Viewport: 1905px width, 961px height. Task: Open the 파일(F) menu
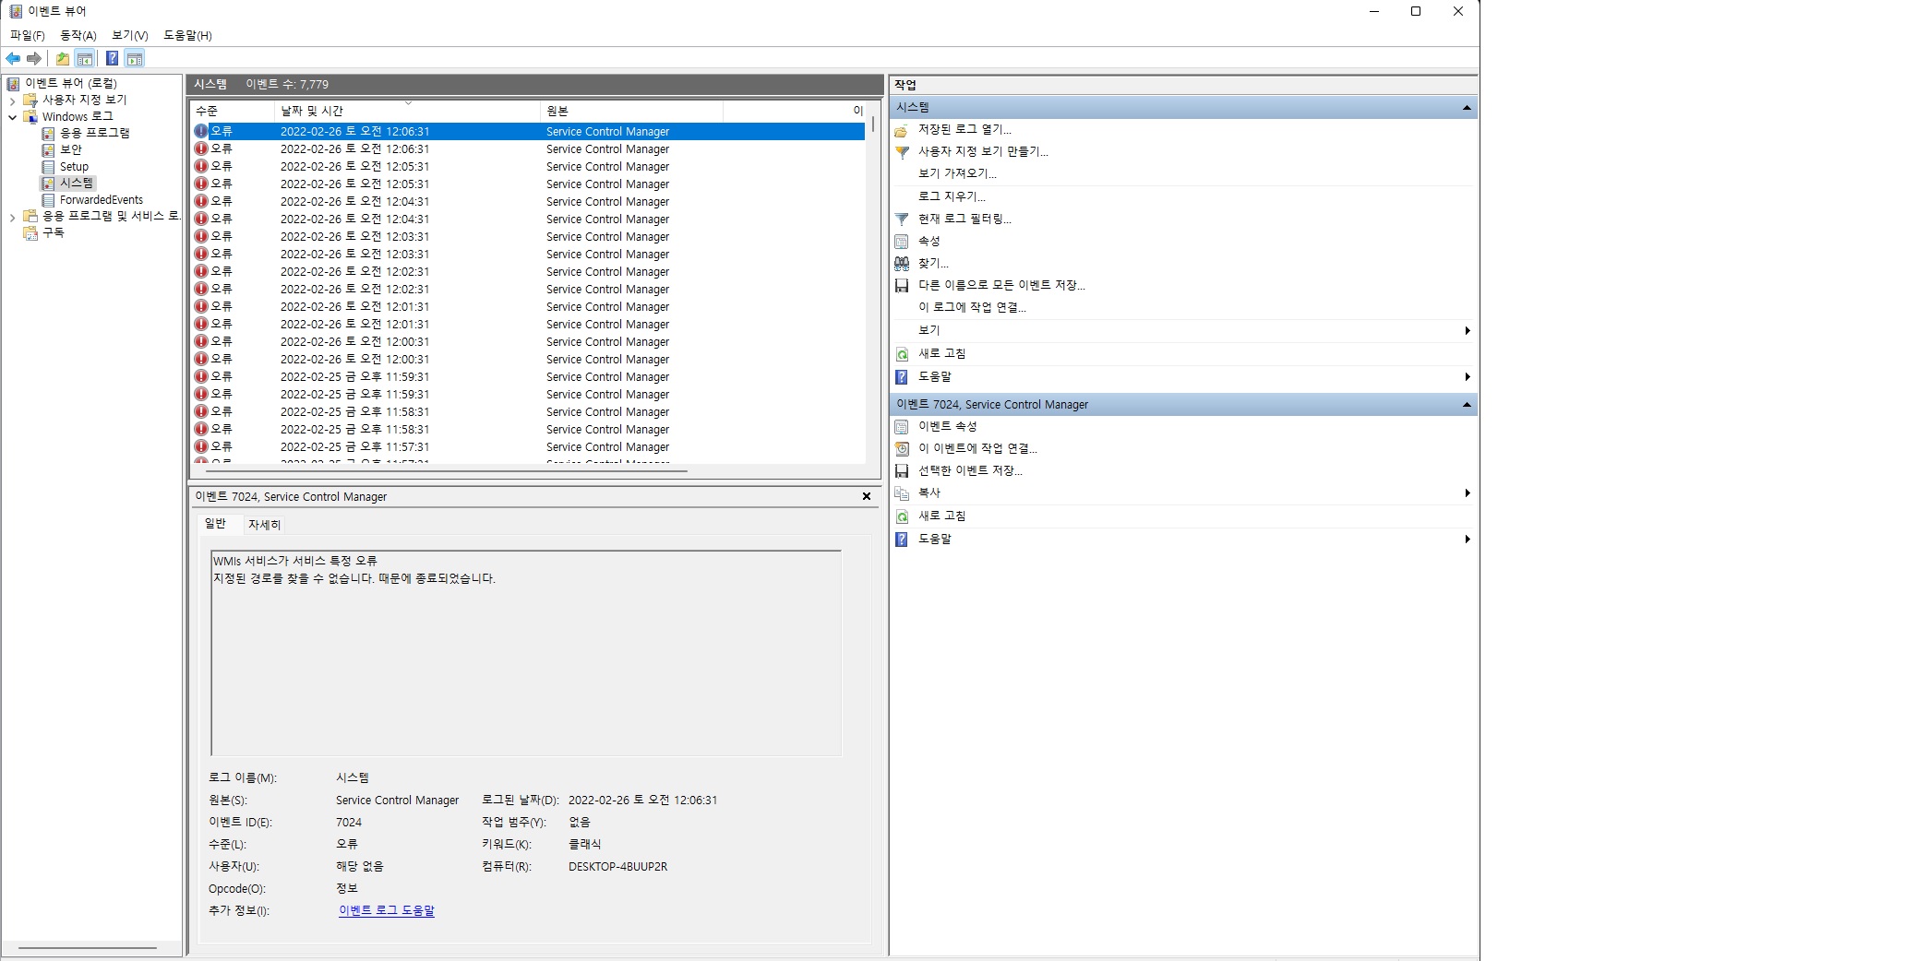[x=27, y=35]
